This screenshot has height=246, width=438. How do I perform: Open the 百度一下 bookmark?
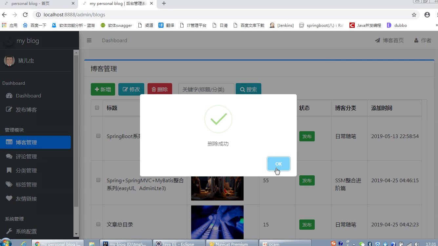(x=34, y=25)
